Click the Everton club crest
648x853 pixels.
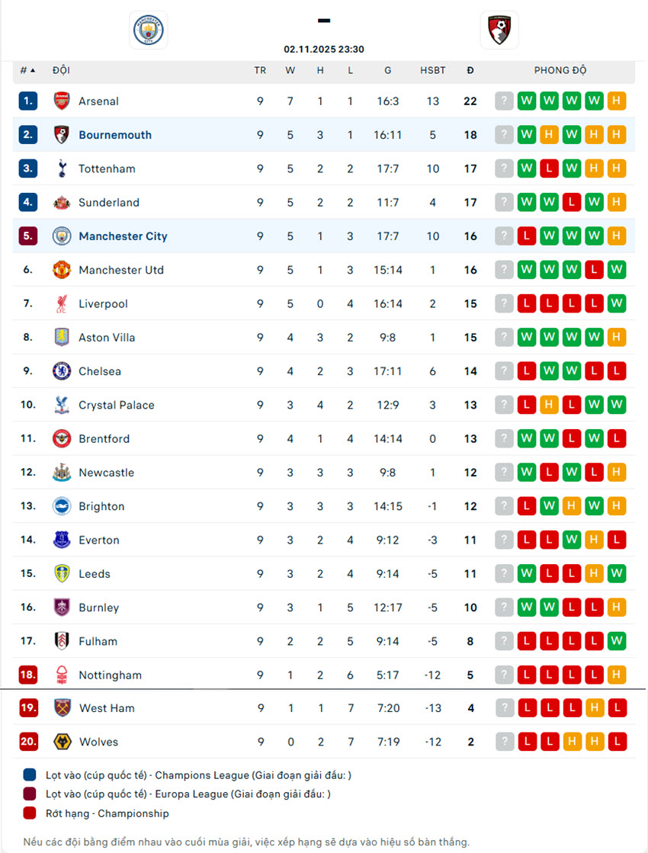(62, 540)
